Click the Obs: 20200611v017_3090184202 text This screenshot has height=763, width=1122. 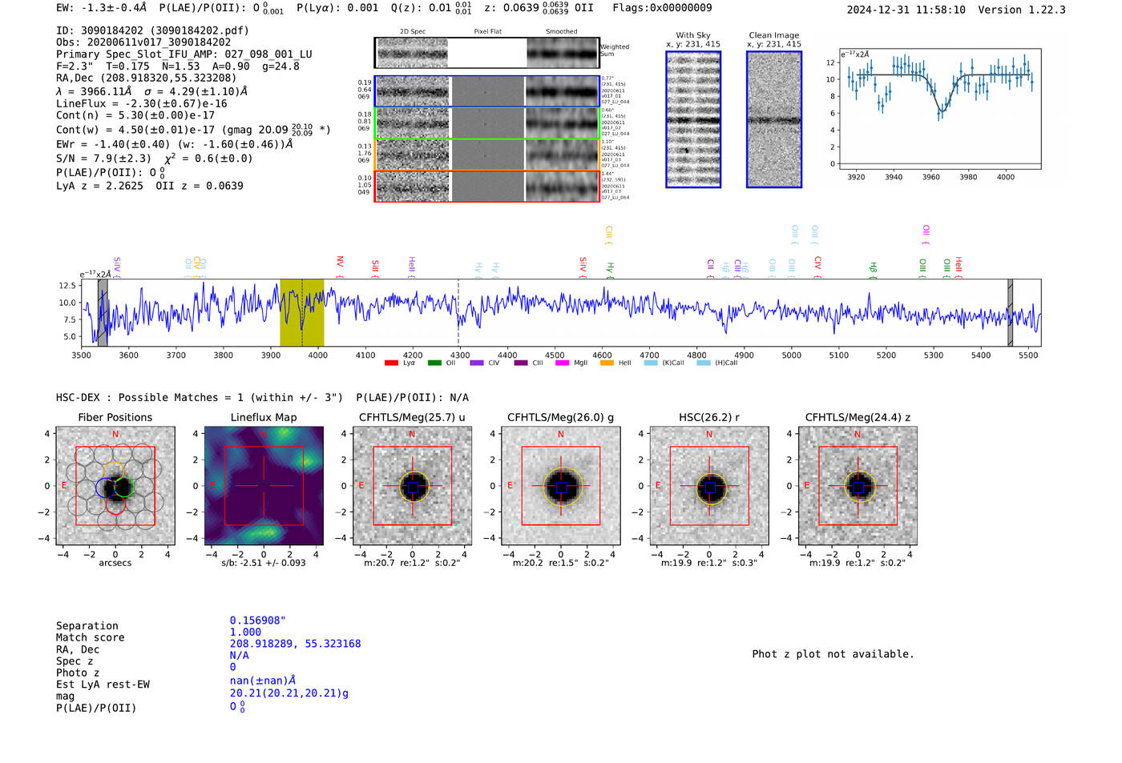143,42
